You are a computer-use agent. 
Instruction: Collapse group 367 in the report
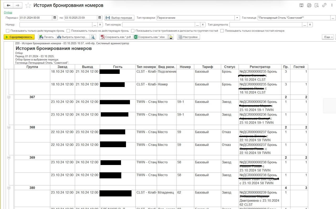click(9, 97)
